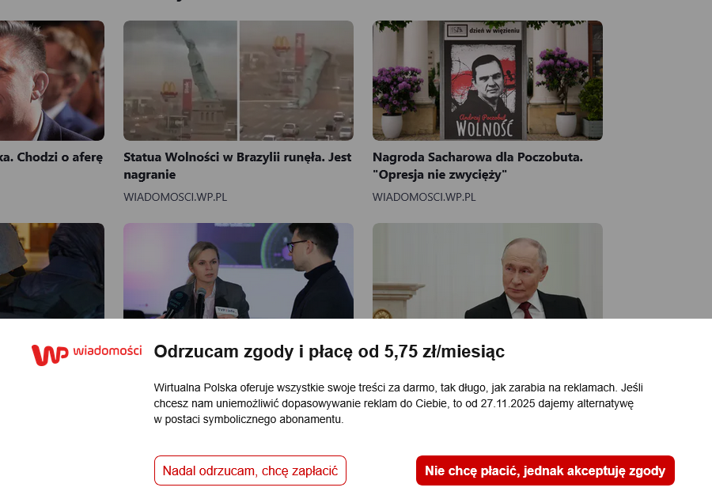The image size is (712, 495).
Task: Click the 'Odrzucam zgody i płacę' heading
Action: (x=329, y=352)
